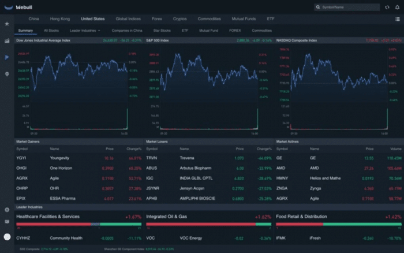Click the markets chart icon in sidebar
The image size is (404, 253).
[7, 41]
